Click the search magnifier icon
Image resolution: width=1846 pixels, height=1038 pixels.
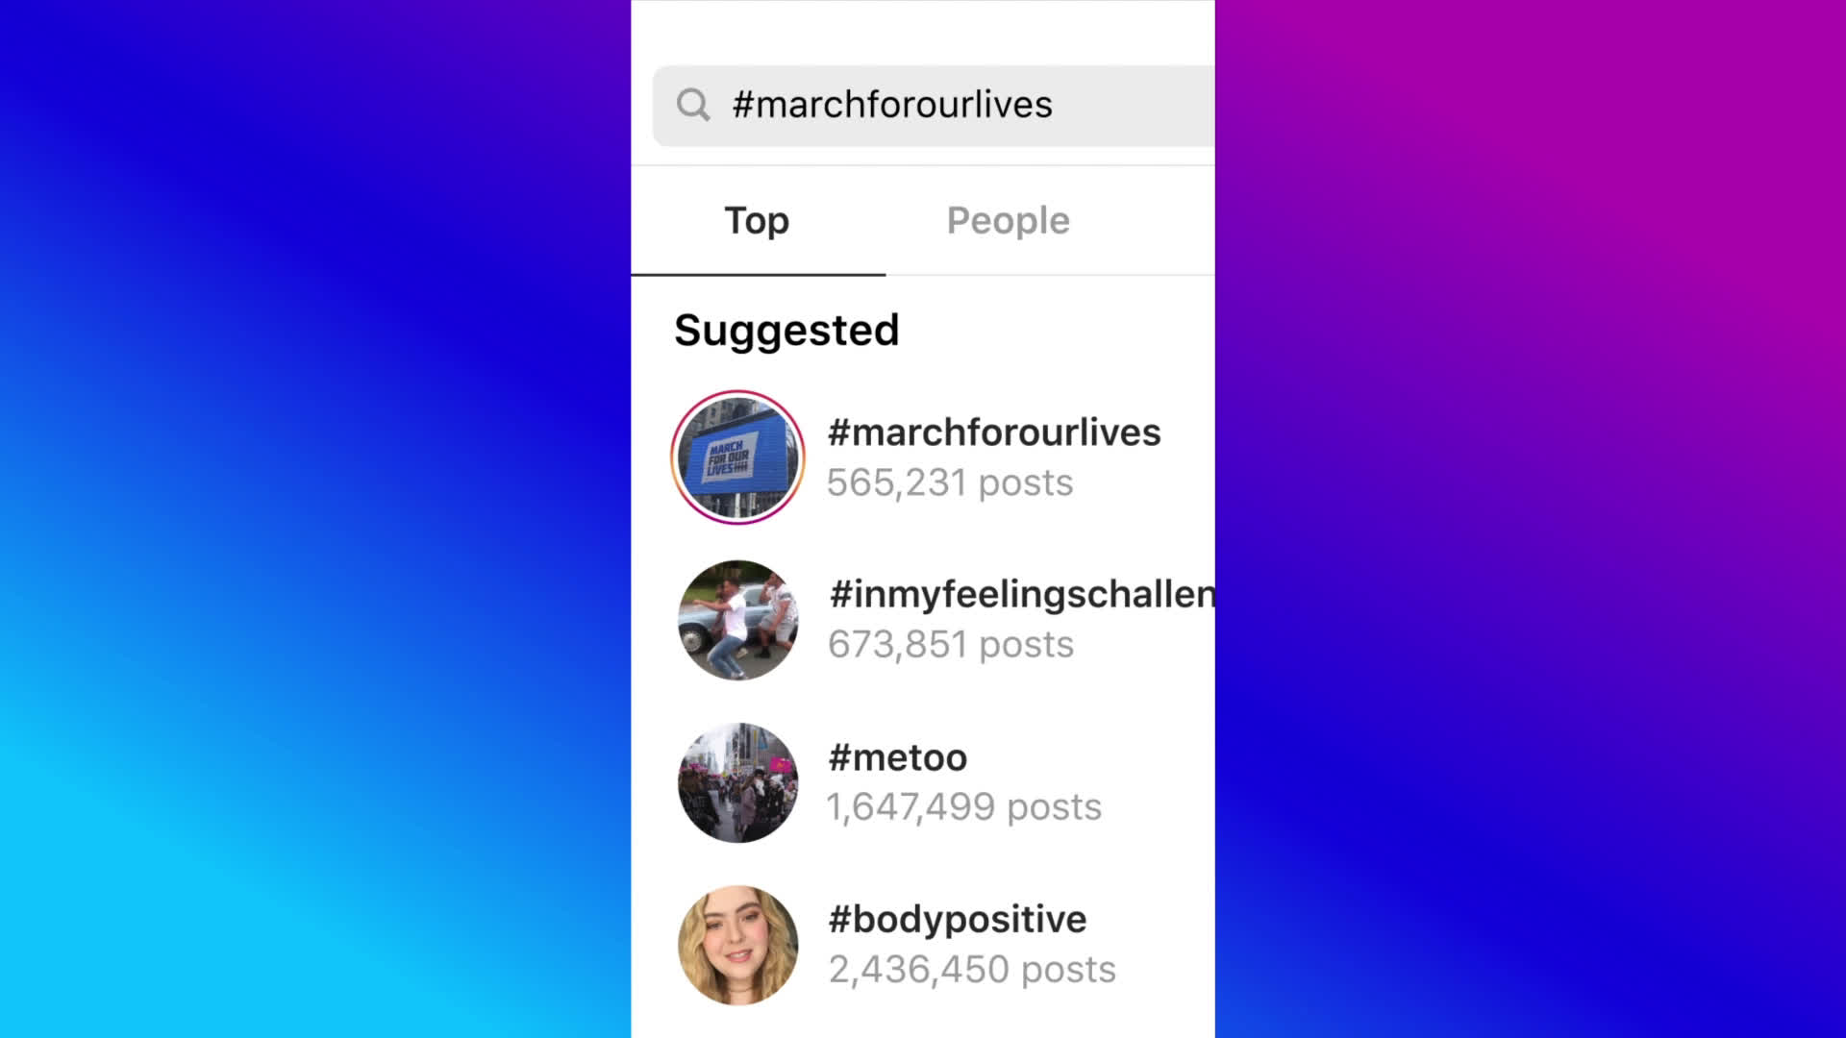(x=692, y=105)
